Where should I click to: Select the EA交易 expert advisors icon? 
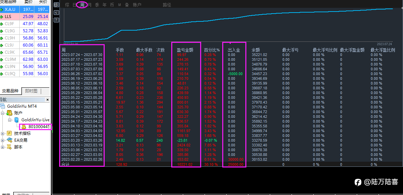click(10, 140)
